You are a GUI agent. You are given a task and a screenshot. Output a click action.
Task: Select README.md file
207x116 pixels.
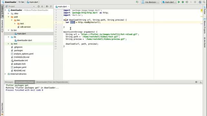click(x=19, y=71)
